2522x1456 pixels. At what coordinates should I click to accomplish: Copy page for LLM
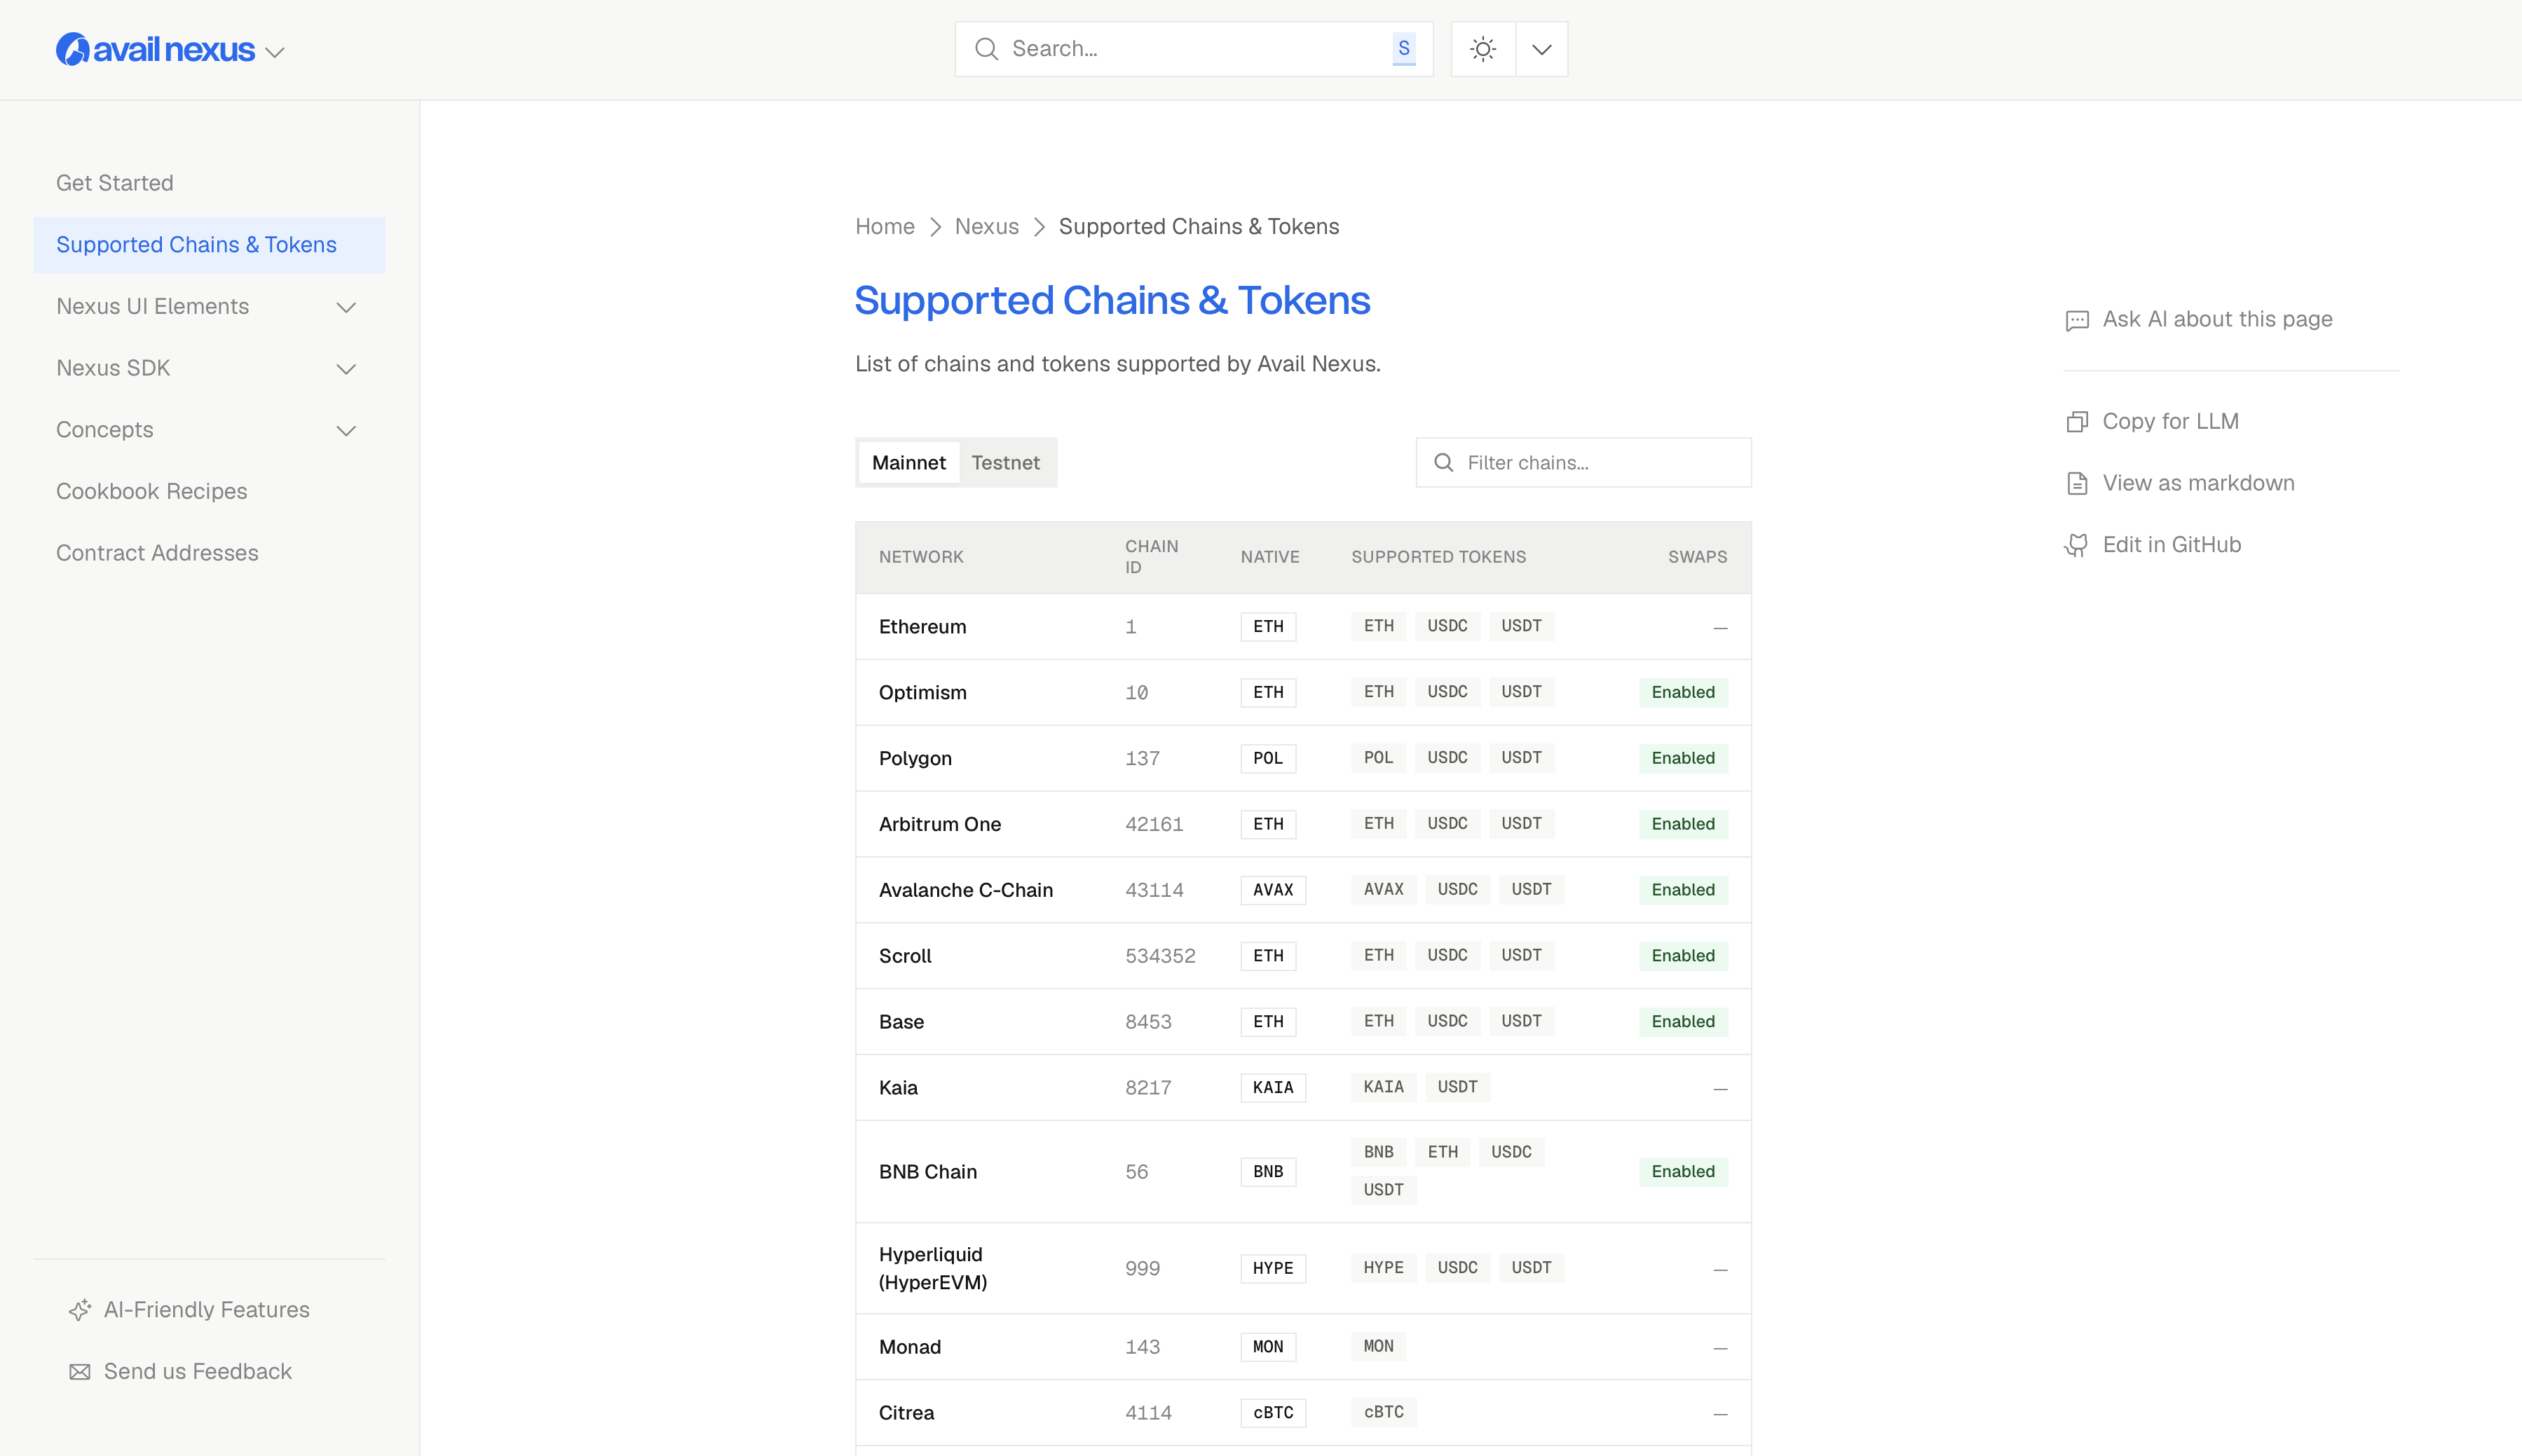(x=2171, y=422)
